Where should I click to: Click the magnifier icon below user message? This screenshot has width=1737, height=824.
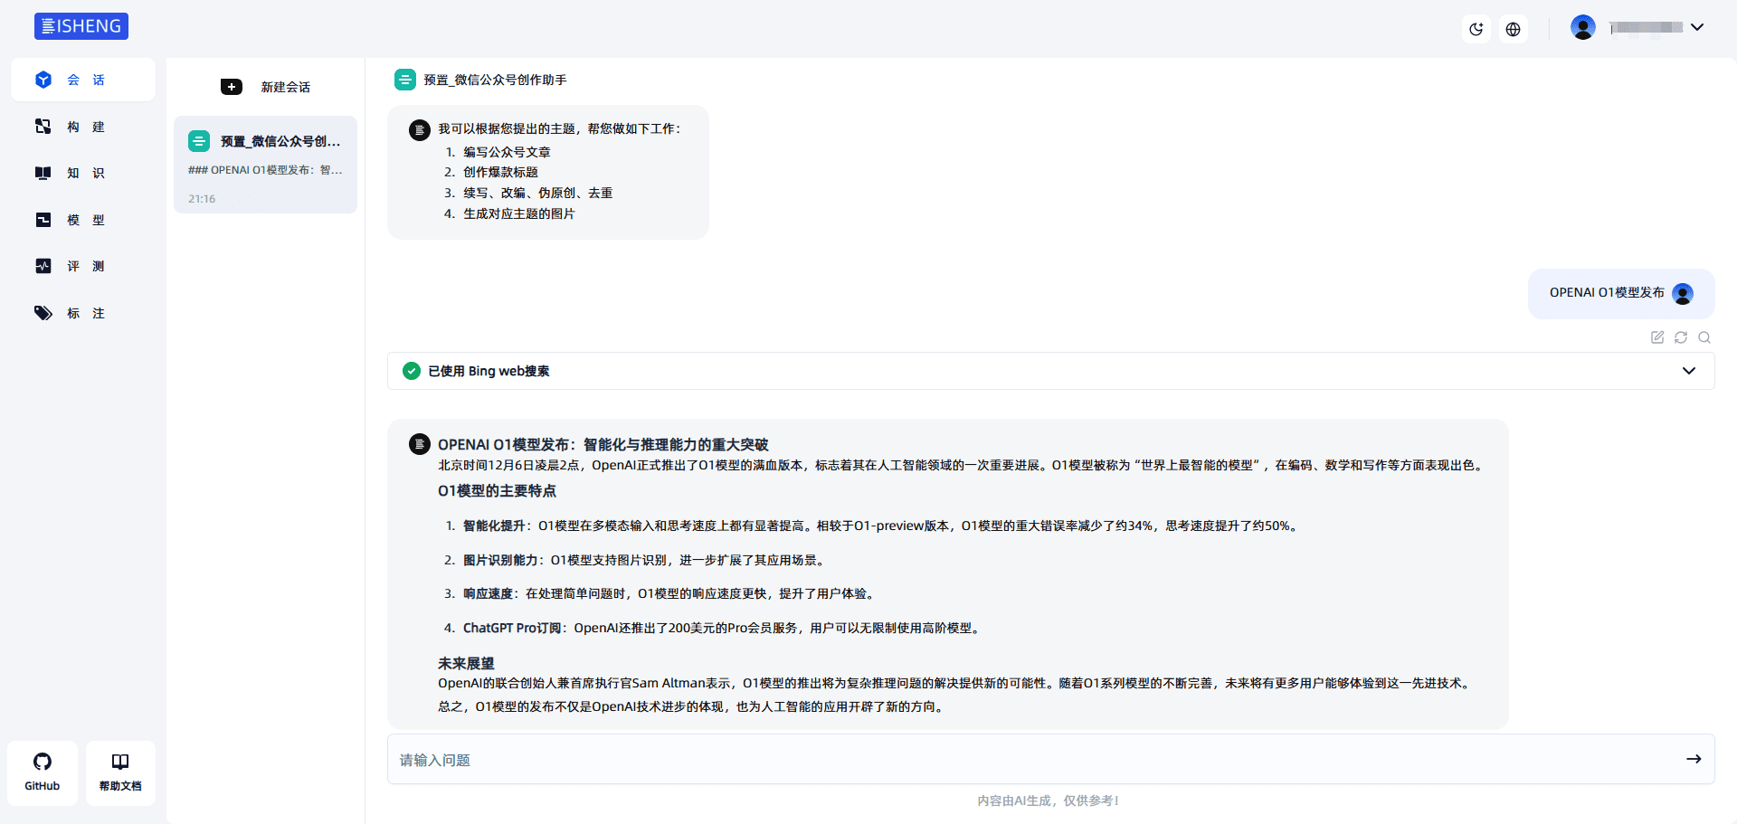point(1704,337)
